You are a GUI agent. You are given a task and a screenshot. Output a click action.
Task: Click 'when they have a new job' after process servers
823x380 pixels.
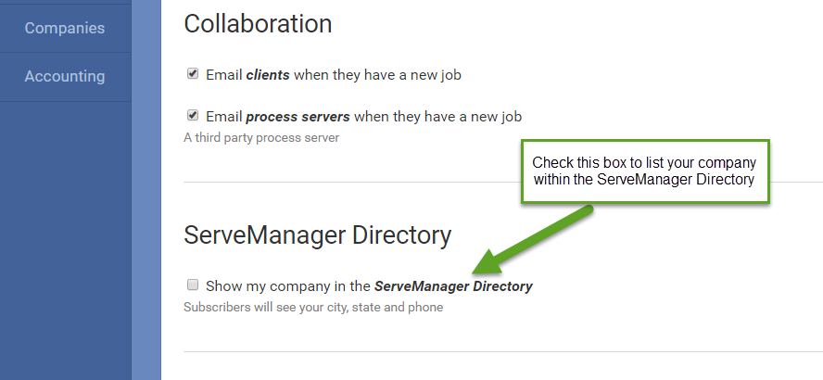coord(437,117)
